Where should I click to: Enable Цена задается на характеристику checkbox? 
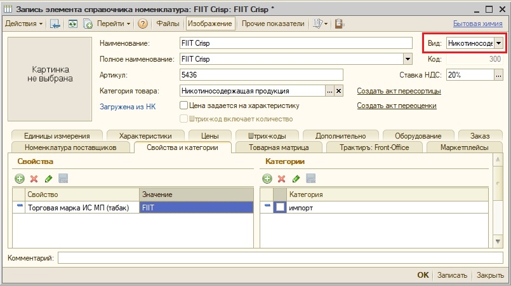[x=184, y=105]
